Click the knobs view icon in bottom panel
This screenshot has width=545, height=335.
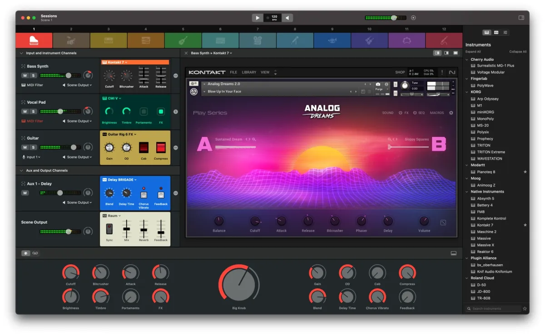click(26, 253)
